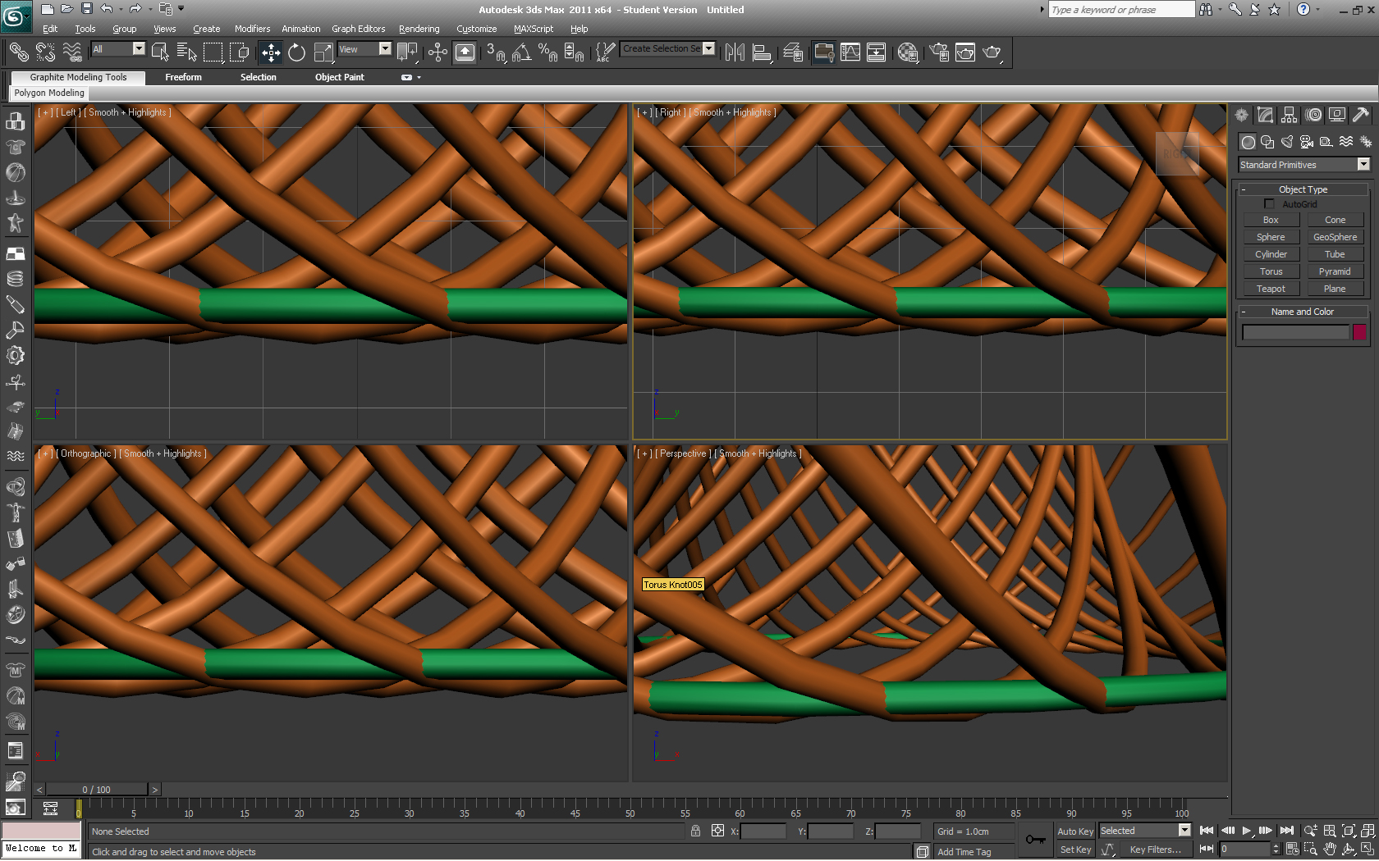Toggle Percent Snap
This screenshot has width=1379, height=861.
tap(547, 52)
